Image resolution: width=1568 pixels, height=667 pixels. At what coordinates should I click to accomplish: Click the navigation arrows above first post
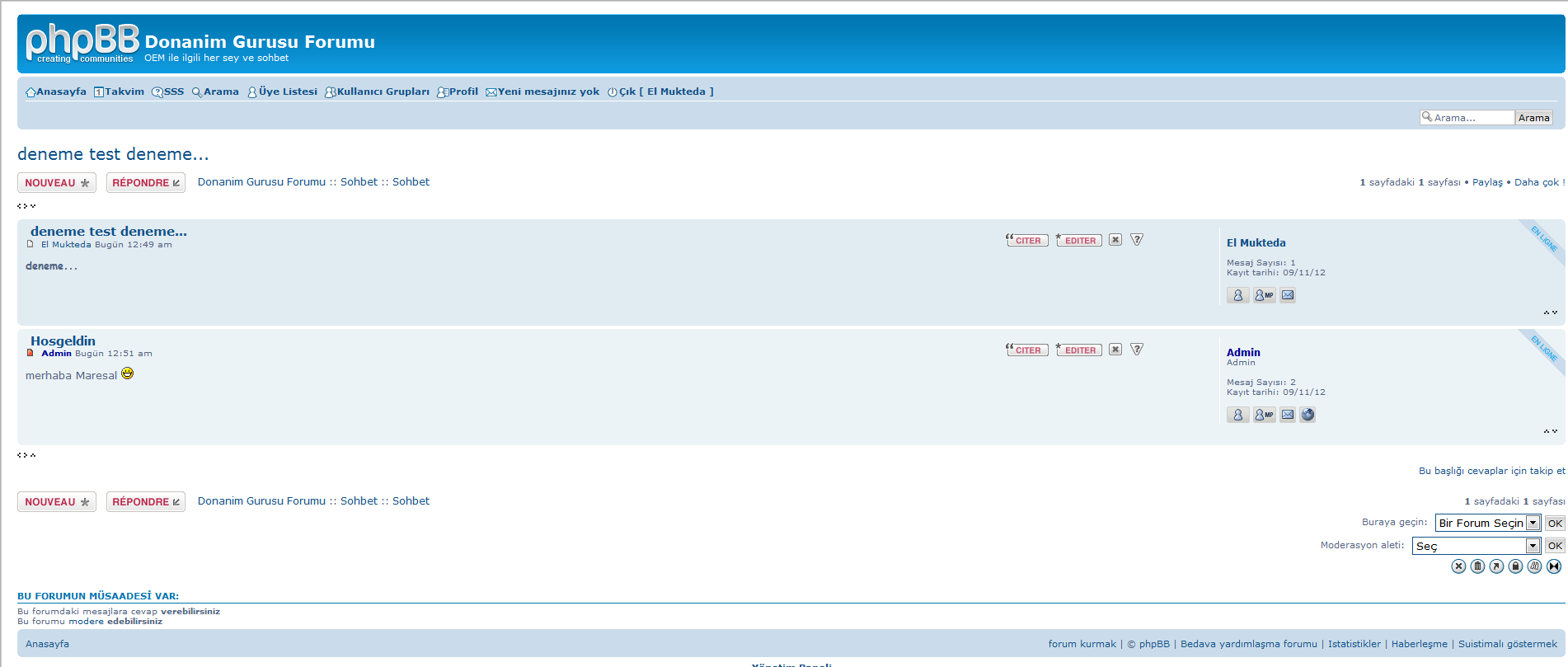tap(26, 206)
